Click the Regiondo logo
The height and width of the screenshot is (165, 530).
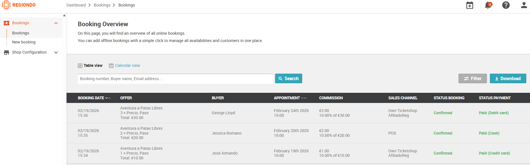(19, 5)
